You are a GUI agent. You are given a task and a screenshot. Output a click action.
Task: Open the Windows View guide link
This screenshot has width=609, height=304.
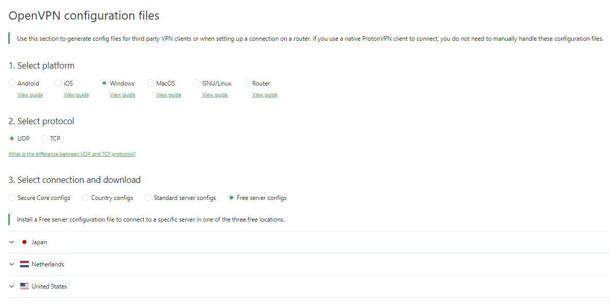click(123, 95)
